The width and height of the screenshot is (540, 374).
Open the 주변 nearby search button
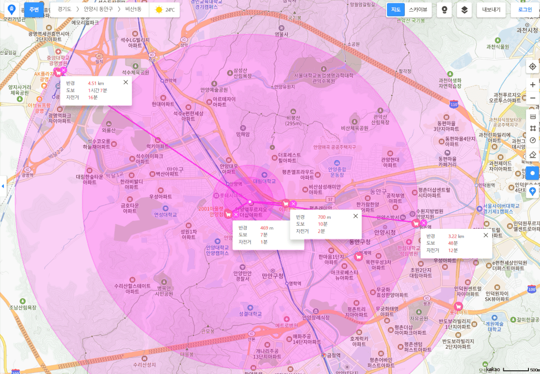click(x=34, y=9)
